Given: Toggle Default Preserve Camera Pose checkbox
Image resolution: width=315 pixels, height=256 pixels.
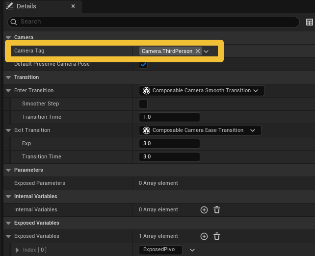Looking at the screenshot, I should (x=143, y=64).
